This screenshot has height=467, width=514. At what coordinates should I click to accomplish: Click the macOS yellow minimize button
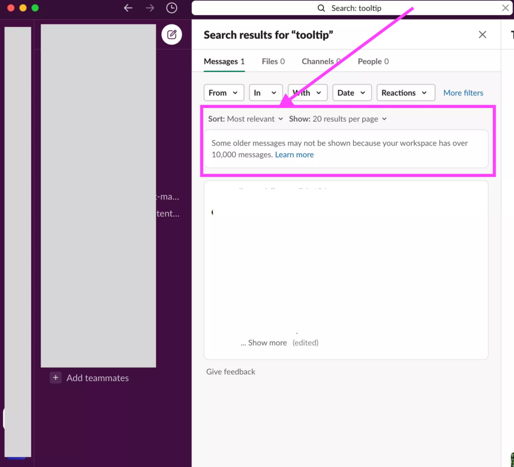click(23, 8)
